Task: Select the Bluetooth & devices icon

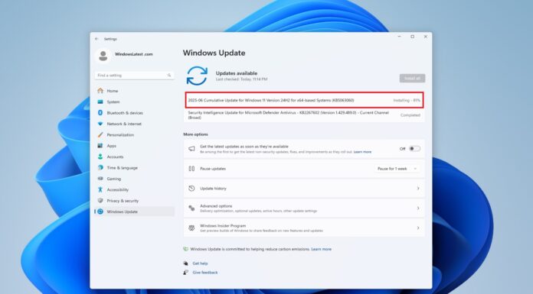Action: pos(100,112)
